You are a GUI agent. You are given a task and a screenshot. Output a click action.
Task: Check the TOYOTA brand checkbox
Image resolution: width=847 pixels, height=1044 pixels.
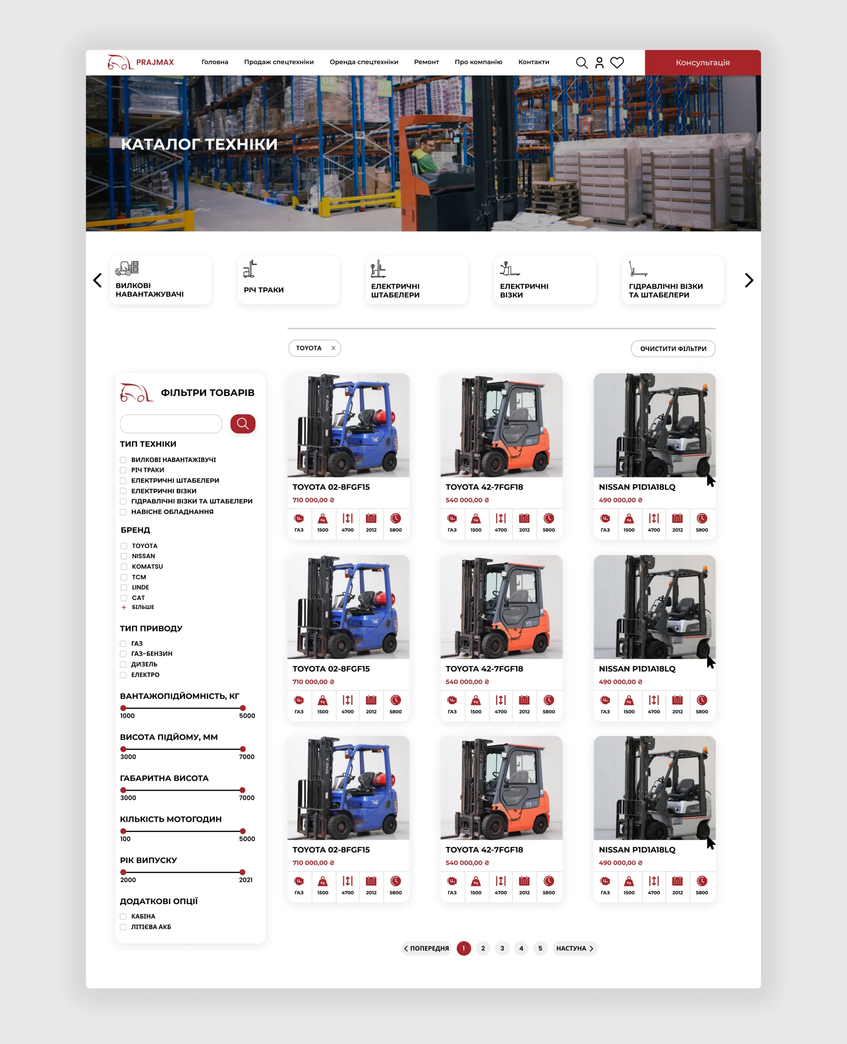(124, 546)
